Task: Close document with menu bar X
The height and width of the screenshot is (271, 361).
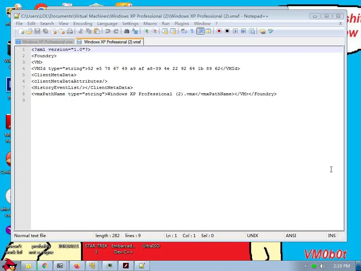Action: pos(340,24)
